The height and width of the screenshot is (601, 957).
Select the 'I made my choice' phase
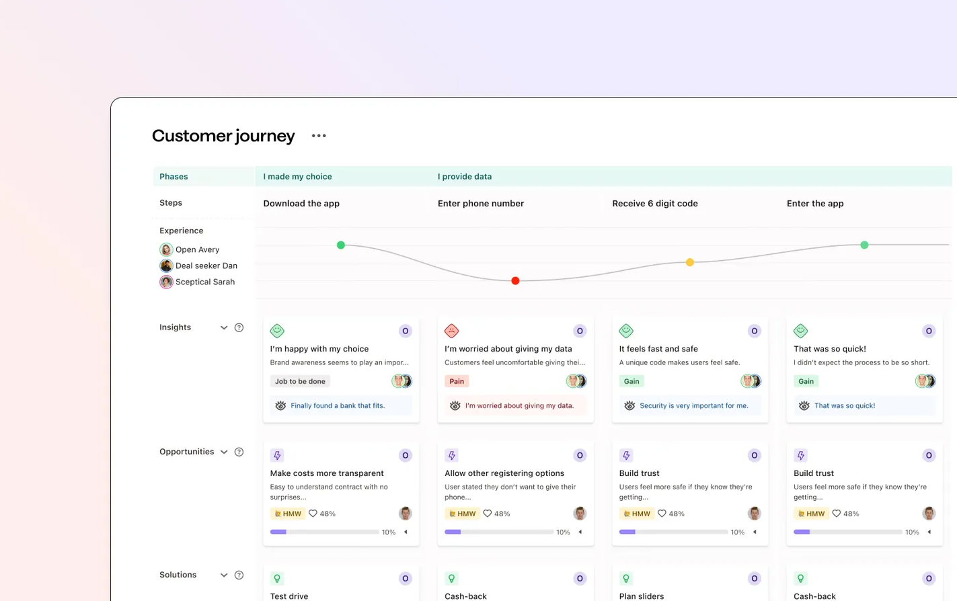[x=297, y=177]
